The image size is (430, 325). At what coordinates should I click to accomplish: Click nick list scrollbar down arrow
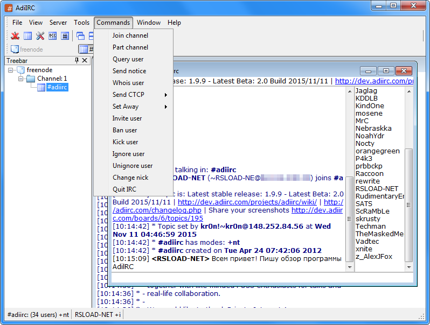point(409,267)
